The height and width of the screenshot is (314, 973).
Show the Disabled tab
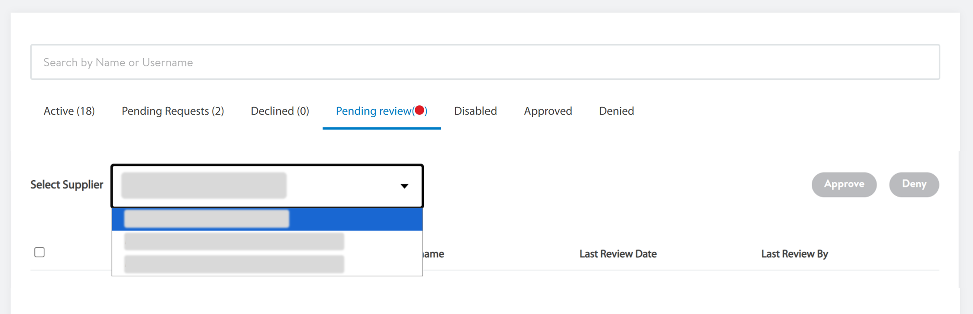[x=475, y=111]
